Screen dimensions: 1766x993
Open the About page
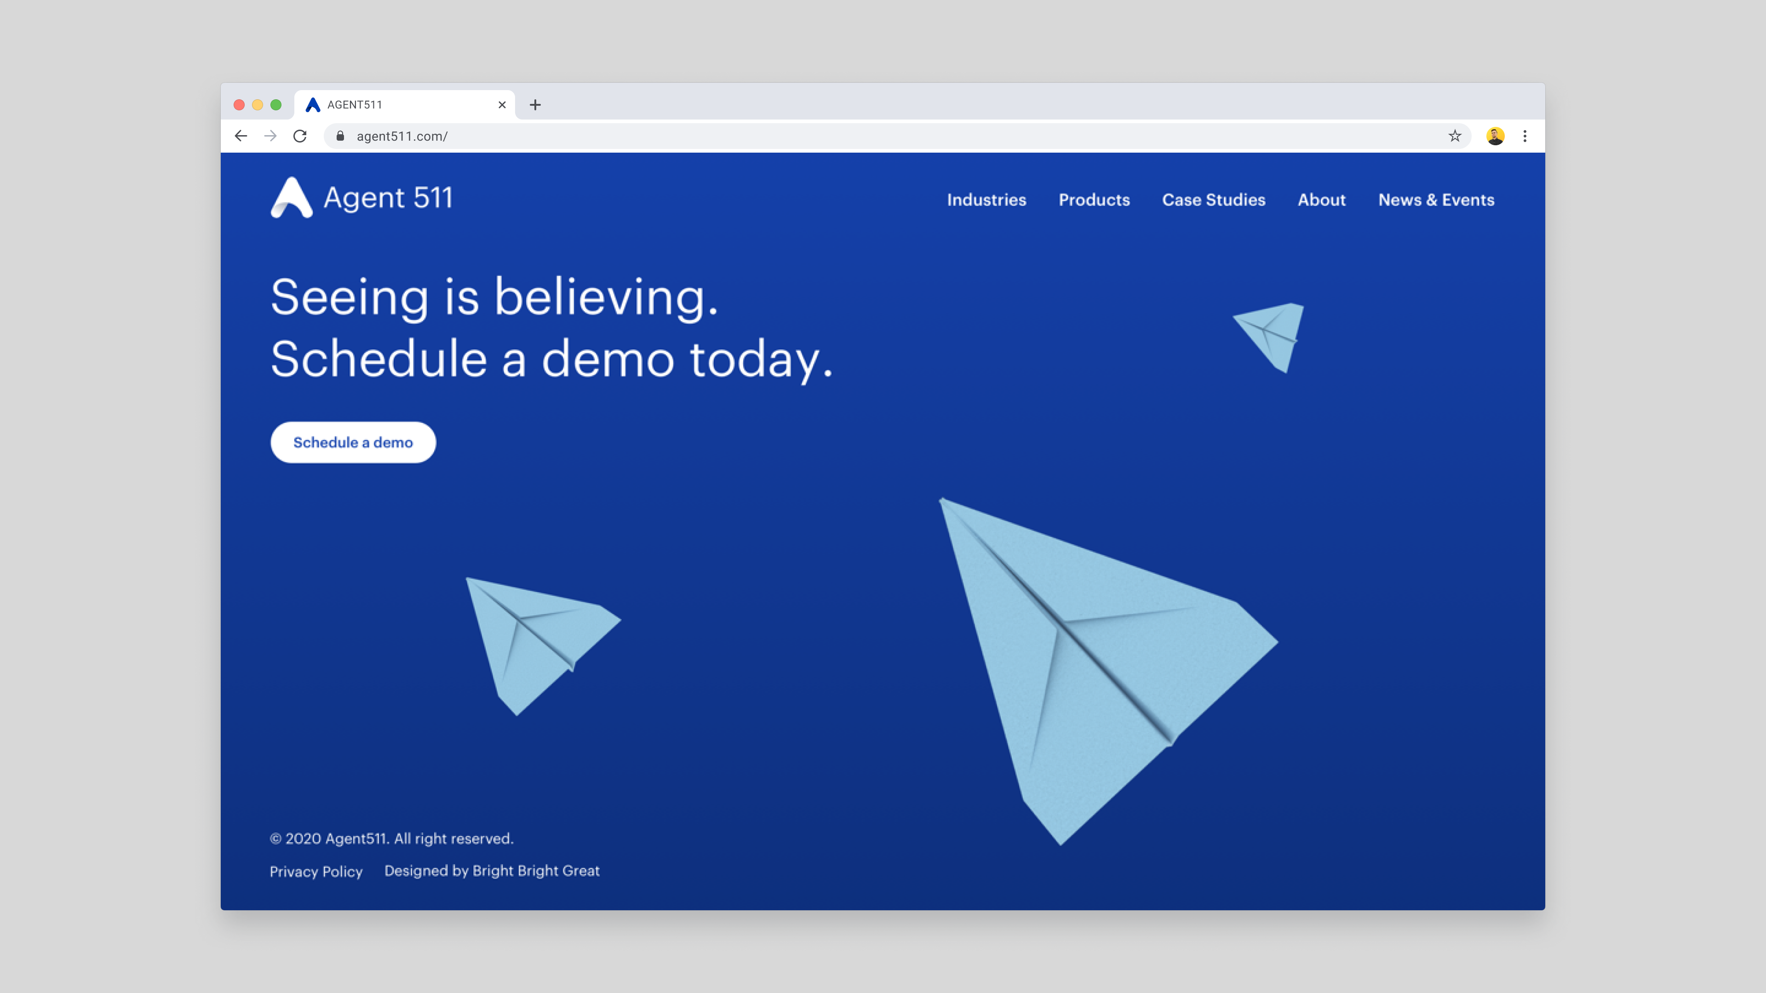click(1322, 200)
